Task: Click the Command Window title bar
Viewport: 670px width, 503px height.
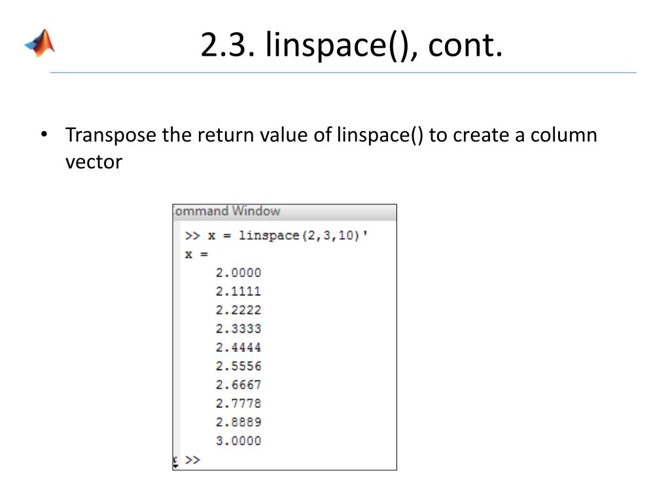Action: 285,212
